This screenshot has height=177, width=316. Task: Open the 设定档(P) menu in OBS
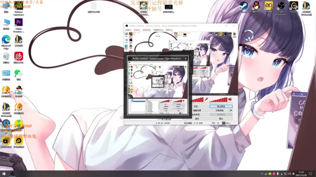pyautogui.click(x=147, y=30)
